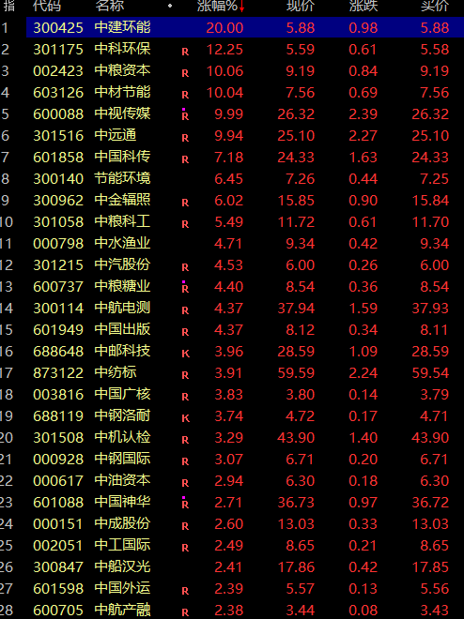Click the R icon beside 中粮糖业
The width and height of the screenshot is (464, 619).
click(x=185, y=289)
